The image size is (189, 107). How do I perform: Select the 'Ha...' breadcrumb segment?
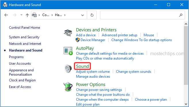pyautogui.click(x=58, y=15)
